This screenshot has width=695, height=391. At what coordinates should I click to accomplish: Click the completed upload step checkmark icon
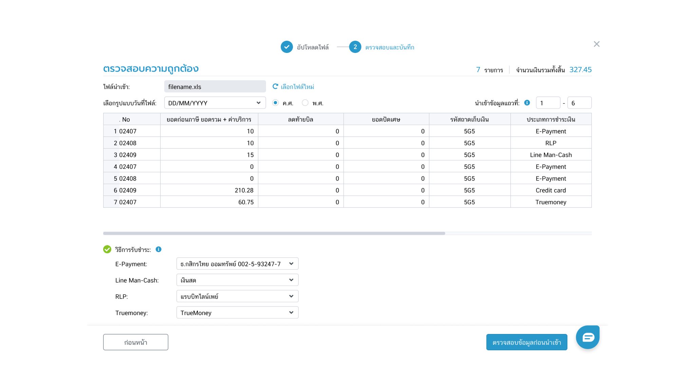point(287,47)
